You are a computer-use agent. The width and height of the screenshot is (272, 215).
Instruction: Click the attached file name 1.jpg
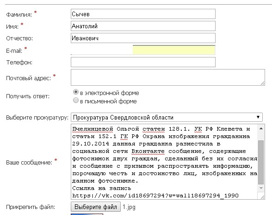pos(129,207)
